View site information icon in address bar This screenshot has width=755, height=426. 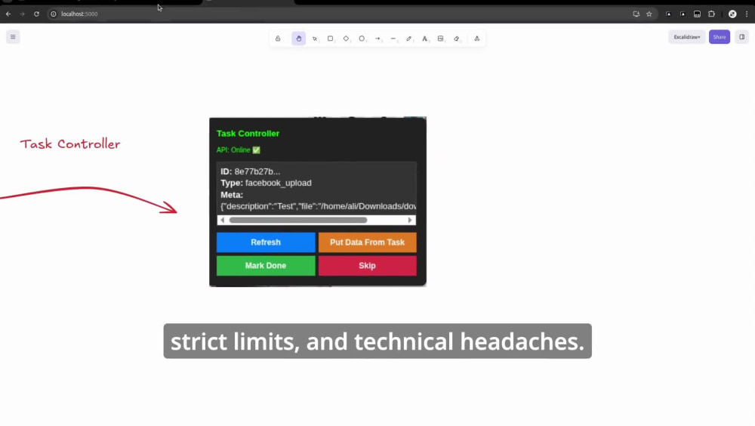pyautogui.click(x=54, y=14)
